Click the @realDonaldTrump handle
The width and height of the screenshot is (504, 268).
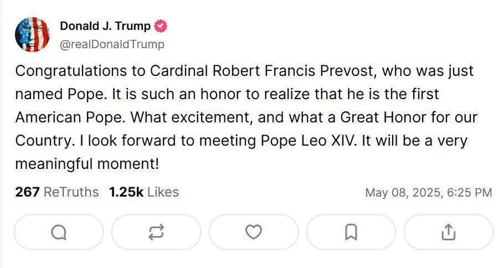[x=112, y=45]
